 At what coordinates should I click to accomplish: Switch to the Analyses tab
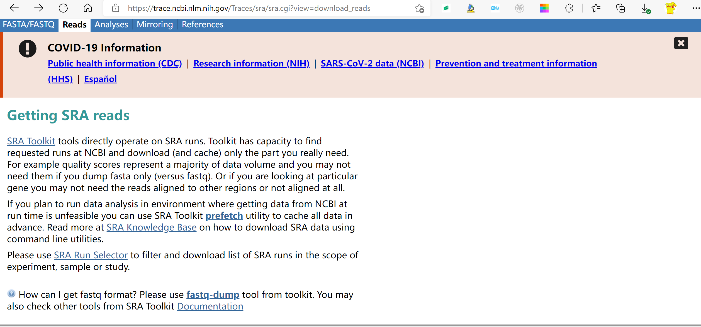[111, 25]
